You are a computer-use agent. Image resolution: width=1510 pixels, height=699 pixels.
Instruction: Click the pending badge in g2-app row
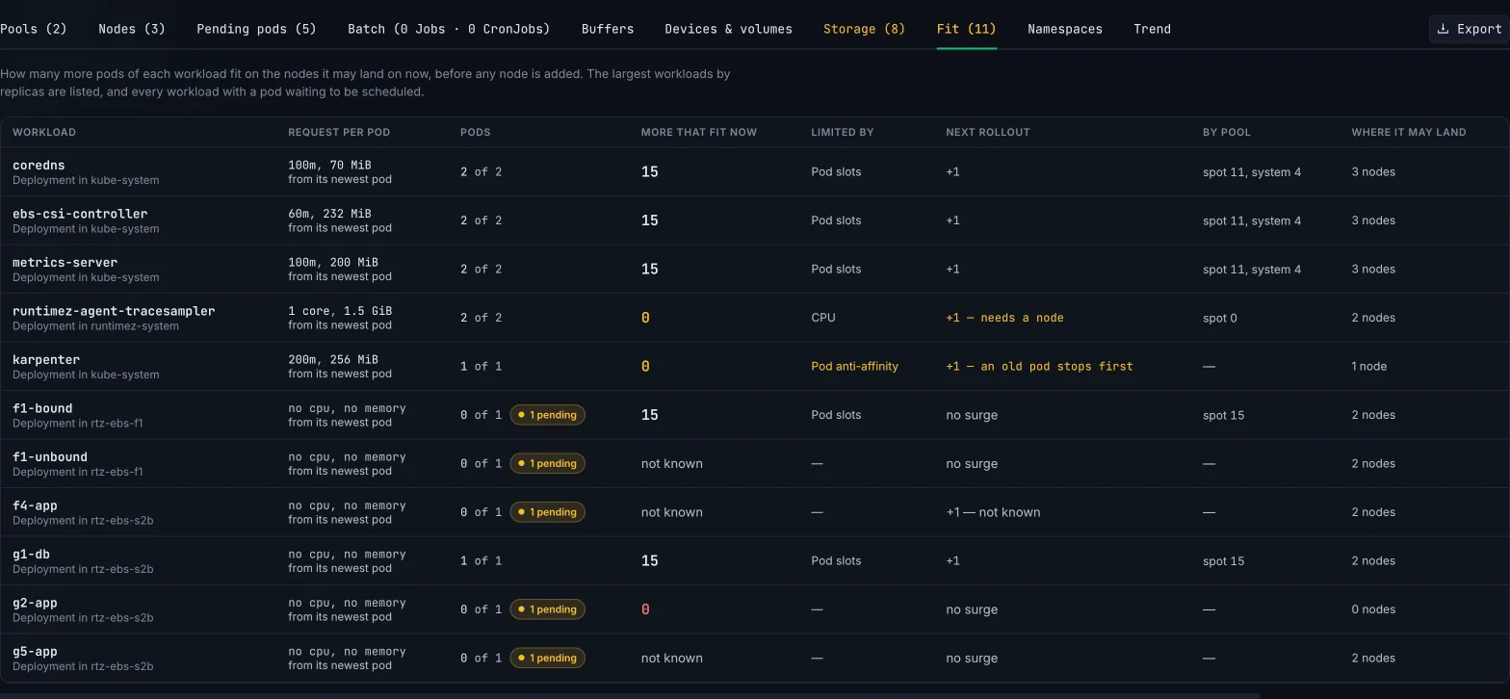pyautogui.click(x=547, y=609)
